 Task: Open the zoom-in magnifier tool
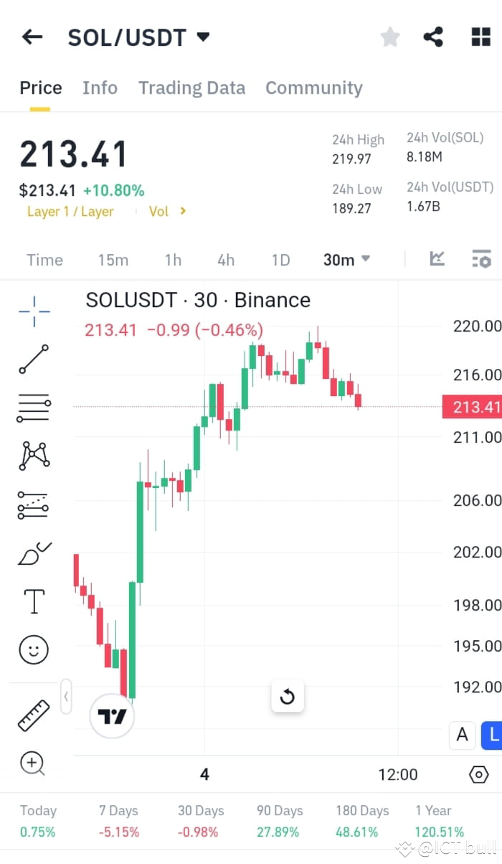pos(32,764)
